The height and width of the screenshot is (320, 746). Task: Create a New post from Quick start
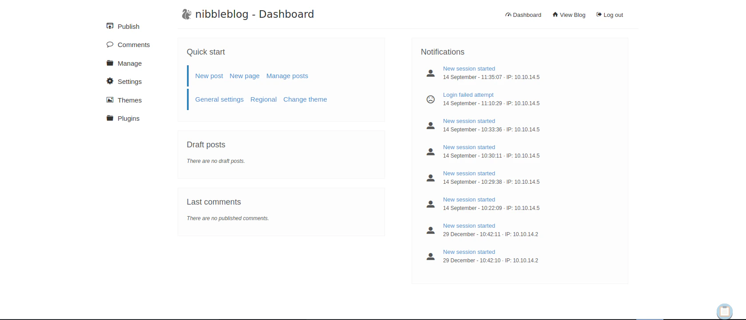tap(209, 76)
